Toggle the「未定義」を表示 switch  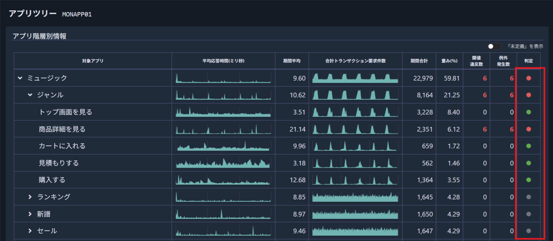point(494,46)
